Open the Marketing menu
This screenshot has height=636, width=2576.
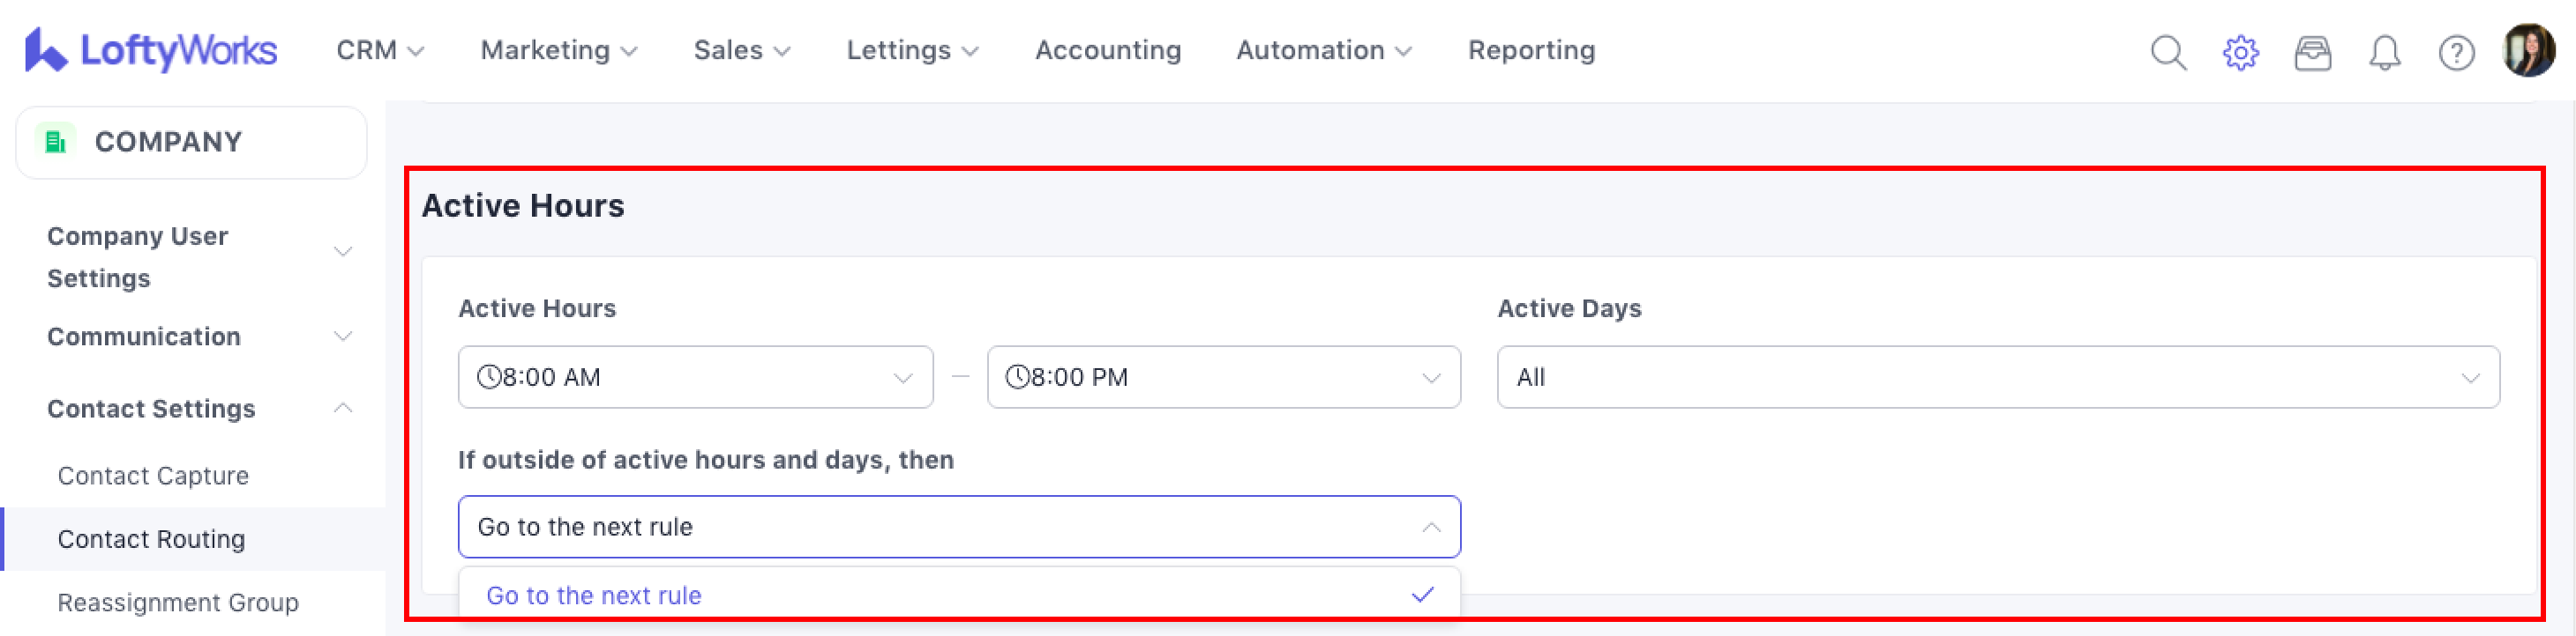(558, 50)
